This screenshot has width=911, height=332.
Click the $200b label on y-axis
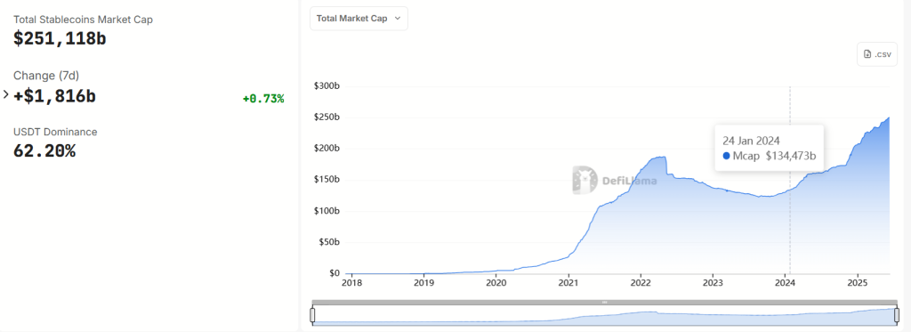coord(327,149)
